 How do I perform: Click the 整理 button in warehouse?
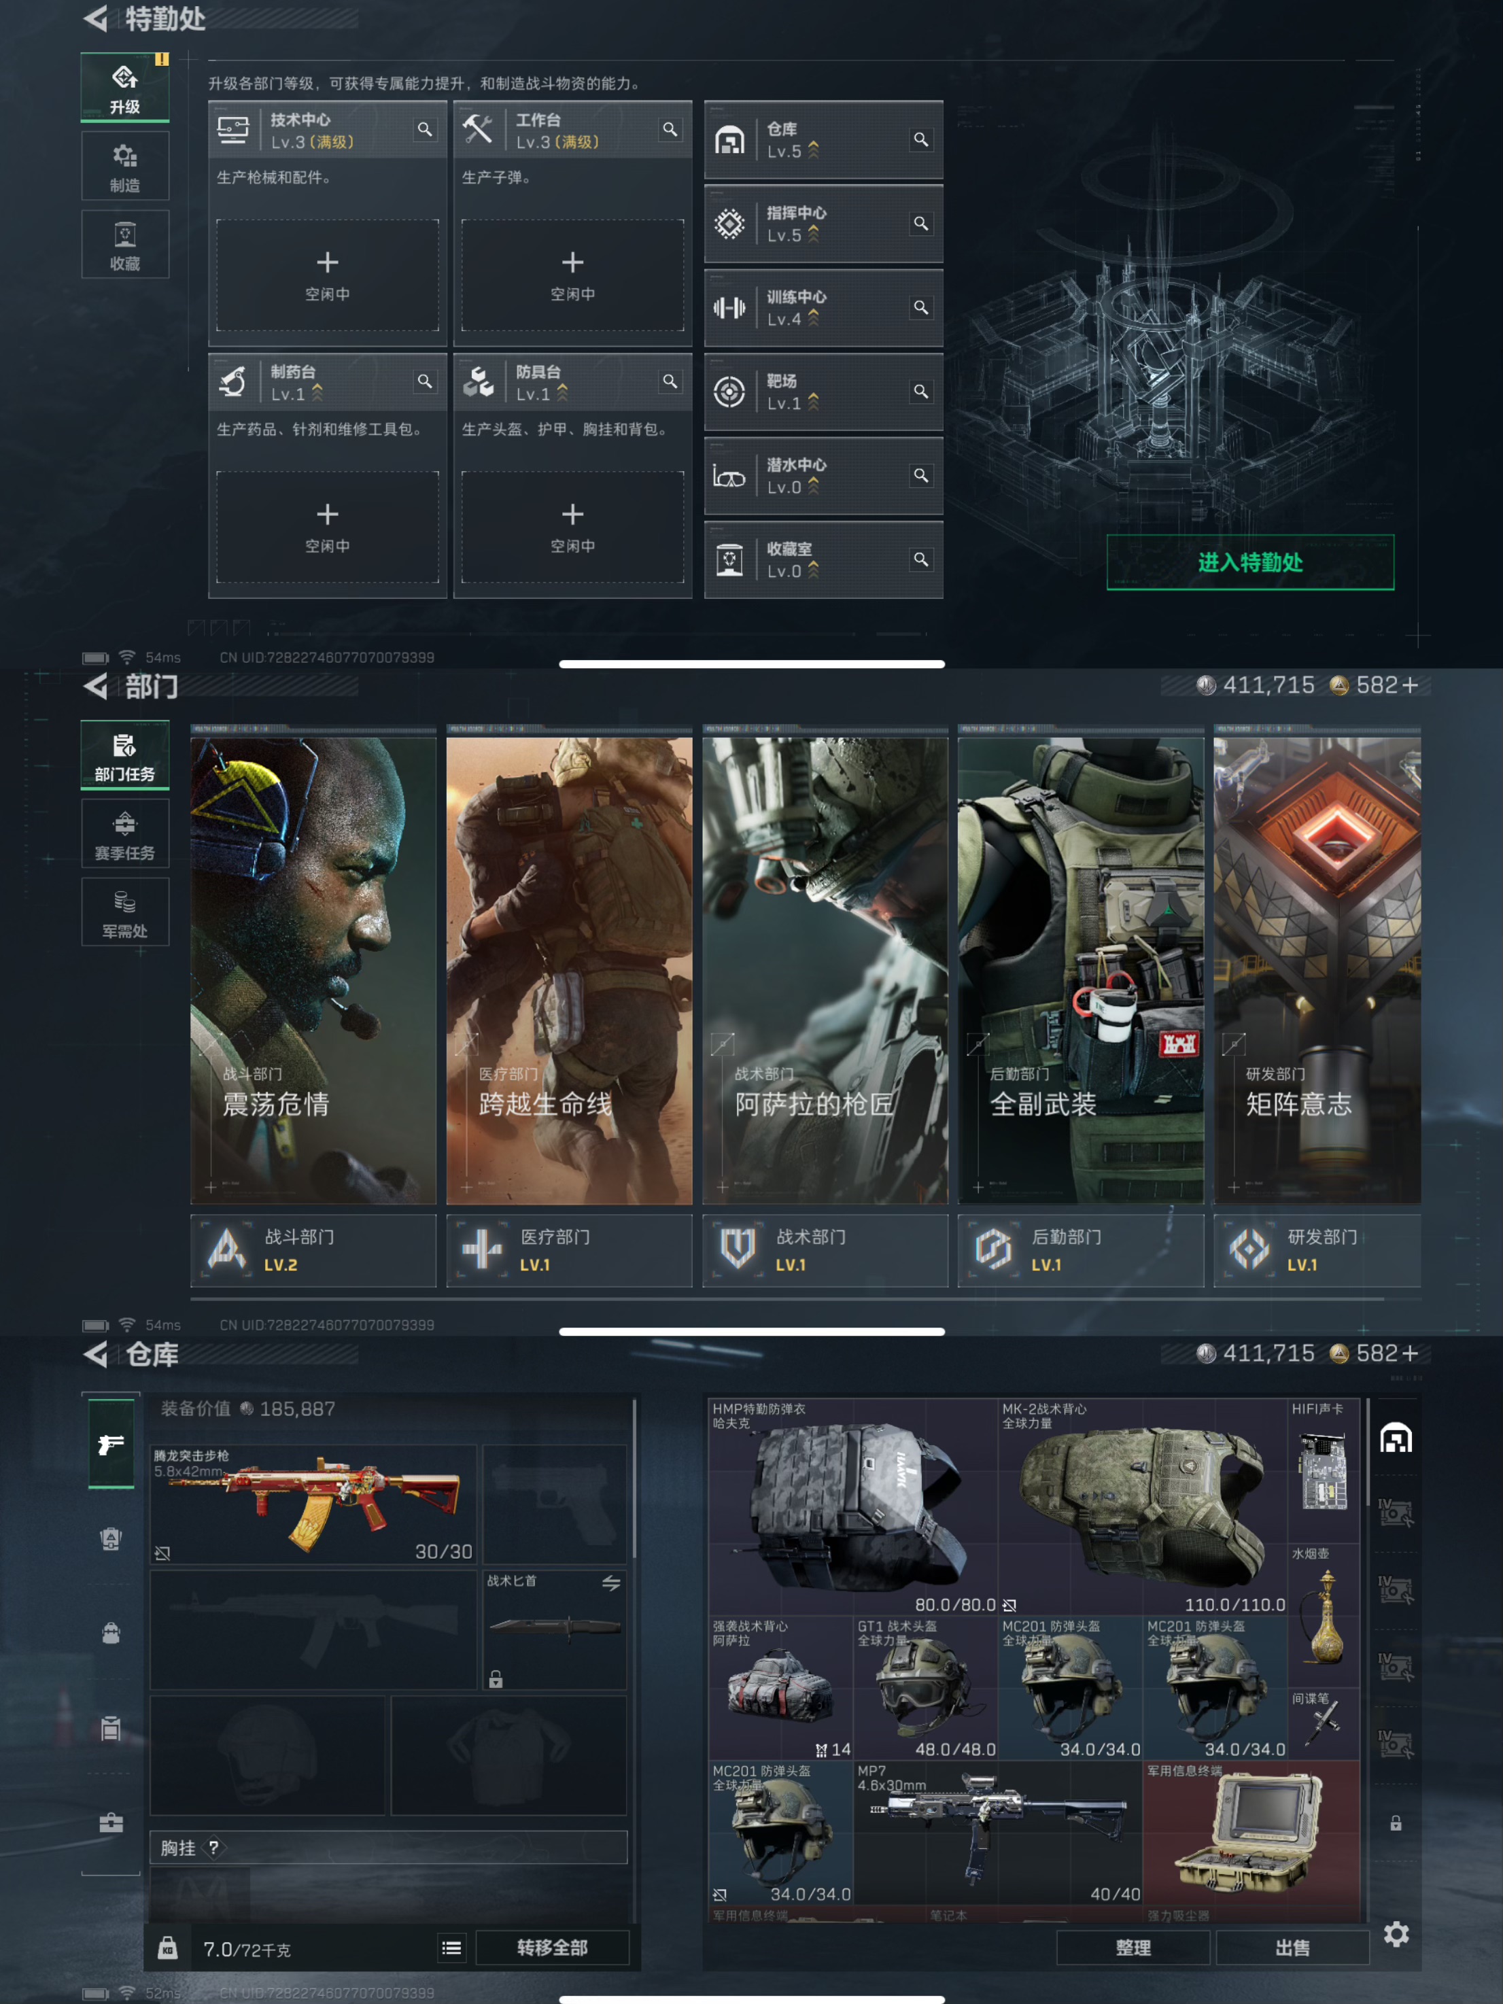[x=1133, y=1947]
